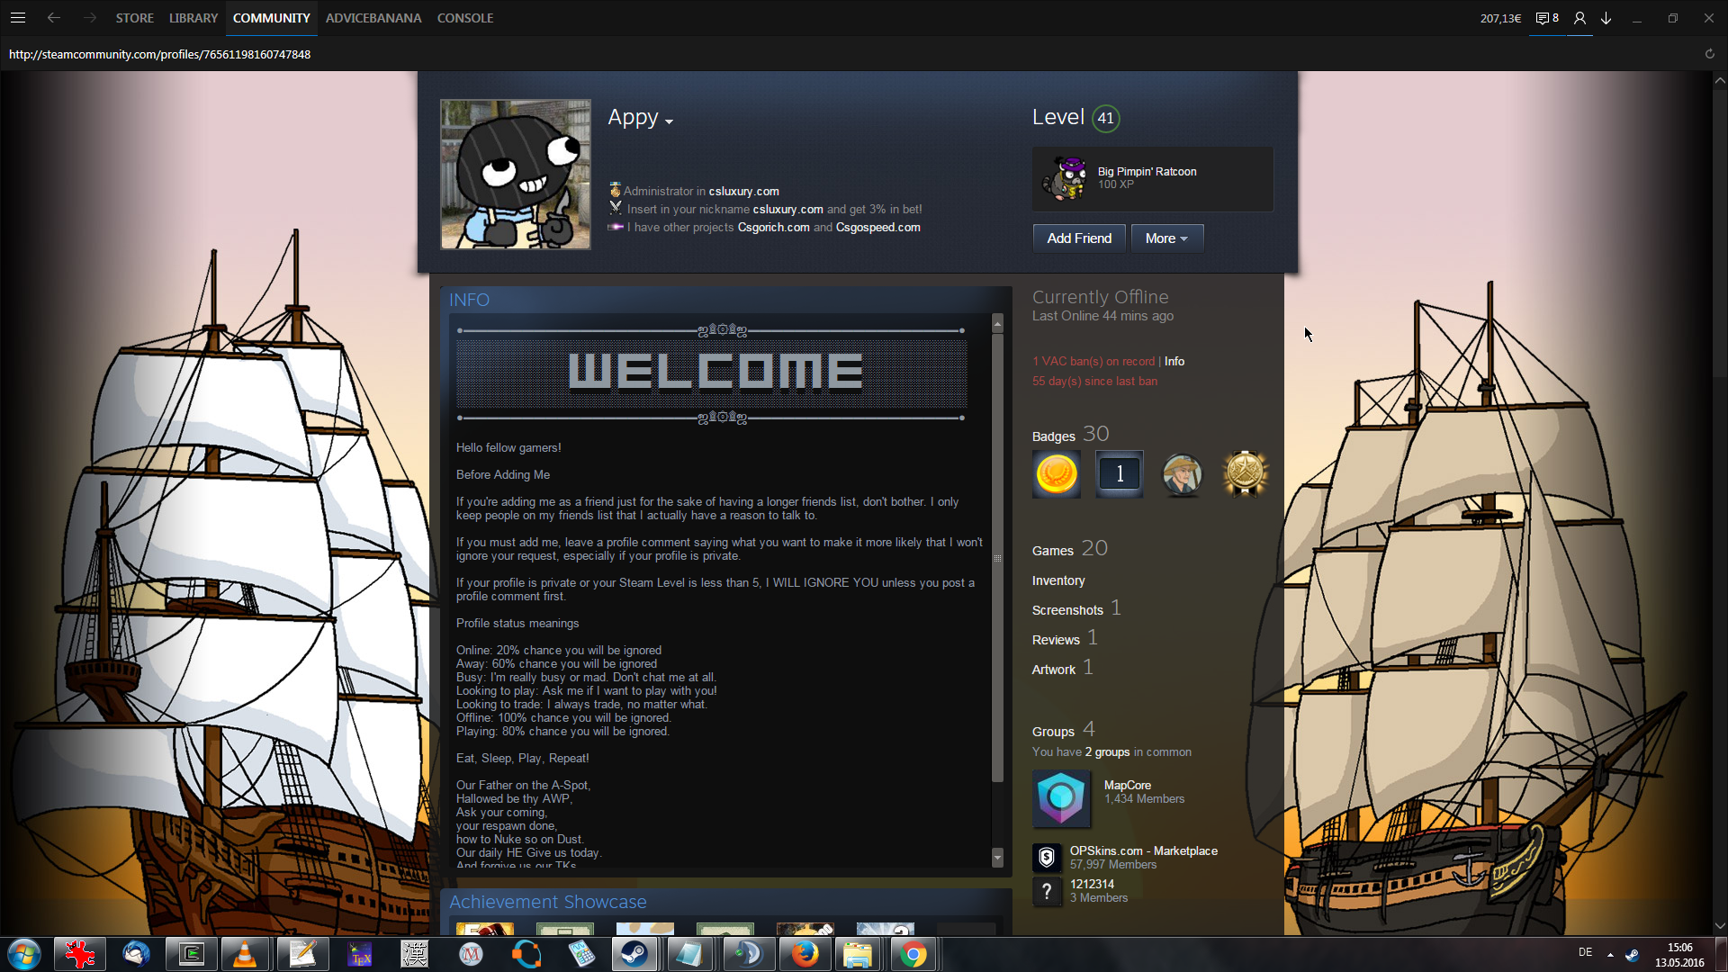Click Steam icon in Windows taskbar
1728x972 pixels.
coord(634,954)
